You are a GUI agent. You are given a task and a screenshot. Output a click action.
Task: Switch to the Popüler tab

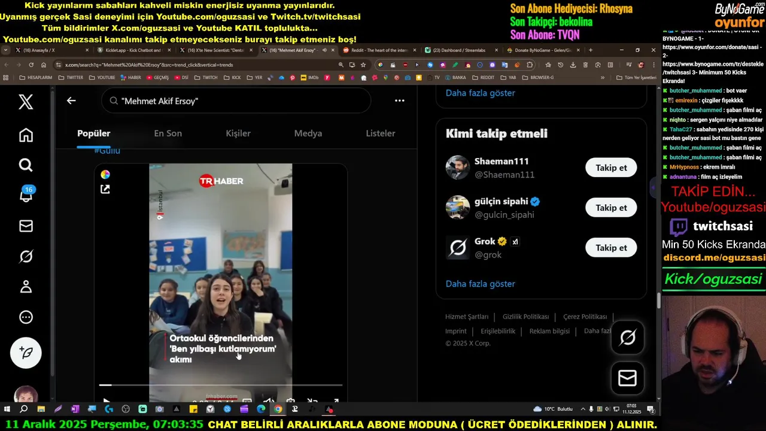click(94, 133)
